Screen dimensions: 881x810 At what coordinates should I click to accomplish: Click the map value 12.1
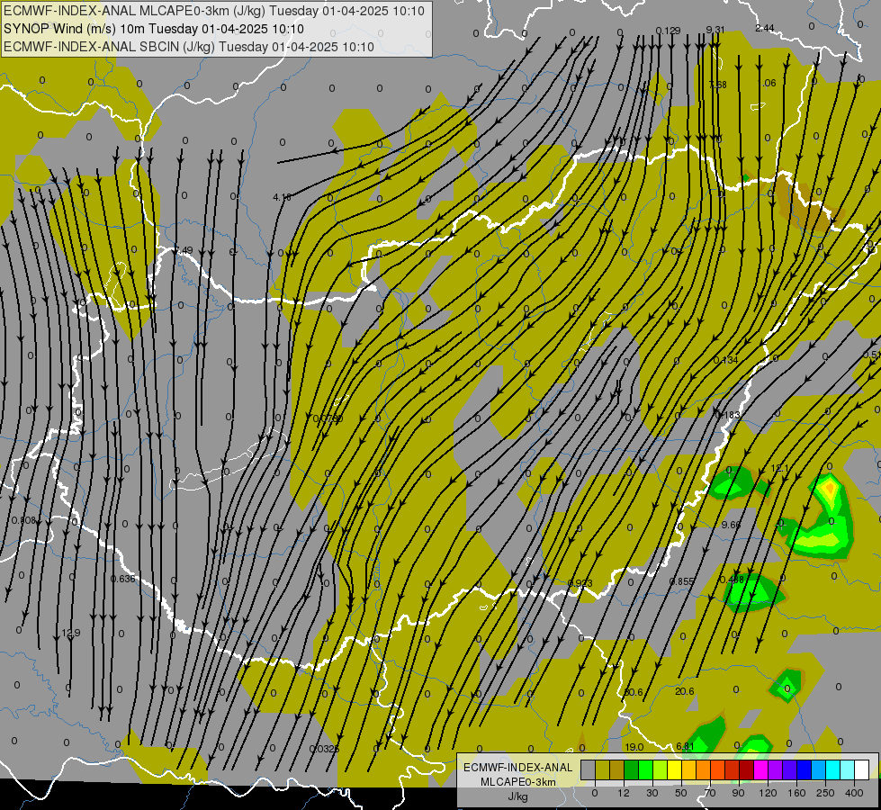click(x=780, y=469)
